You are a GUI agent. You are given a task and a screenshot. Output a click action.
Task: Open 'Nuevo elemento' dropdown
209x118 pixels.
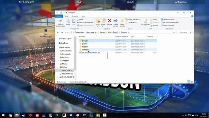click(x=133, y=20)
